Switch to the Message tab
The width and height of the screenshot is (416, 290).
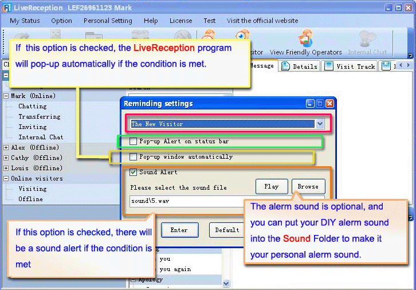262,66
